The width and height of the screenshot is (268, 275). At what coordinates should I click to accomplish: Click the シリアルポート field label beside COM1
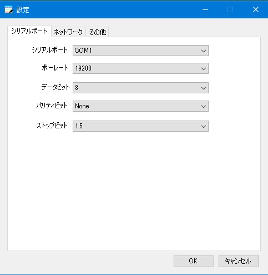(50, 50)
